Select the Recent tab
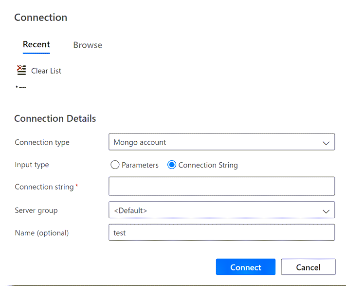 (x=36, y=45)
